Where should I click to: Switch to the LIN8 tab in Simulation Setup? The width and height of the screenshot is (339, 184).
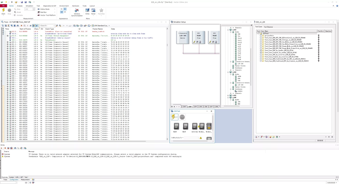point(216,107)
